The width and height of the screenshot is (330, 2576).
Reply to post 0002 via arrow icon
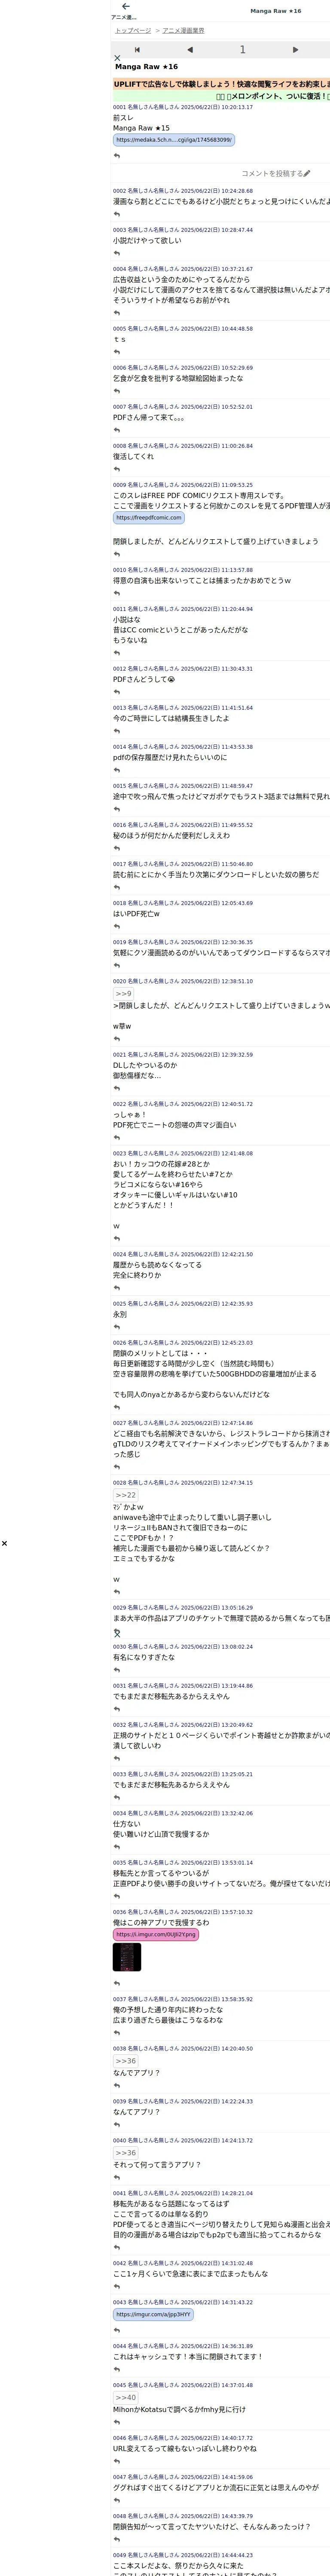(x=116, y=214)
